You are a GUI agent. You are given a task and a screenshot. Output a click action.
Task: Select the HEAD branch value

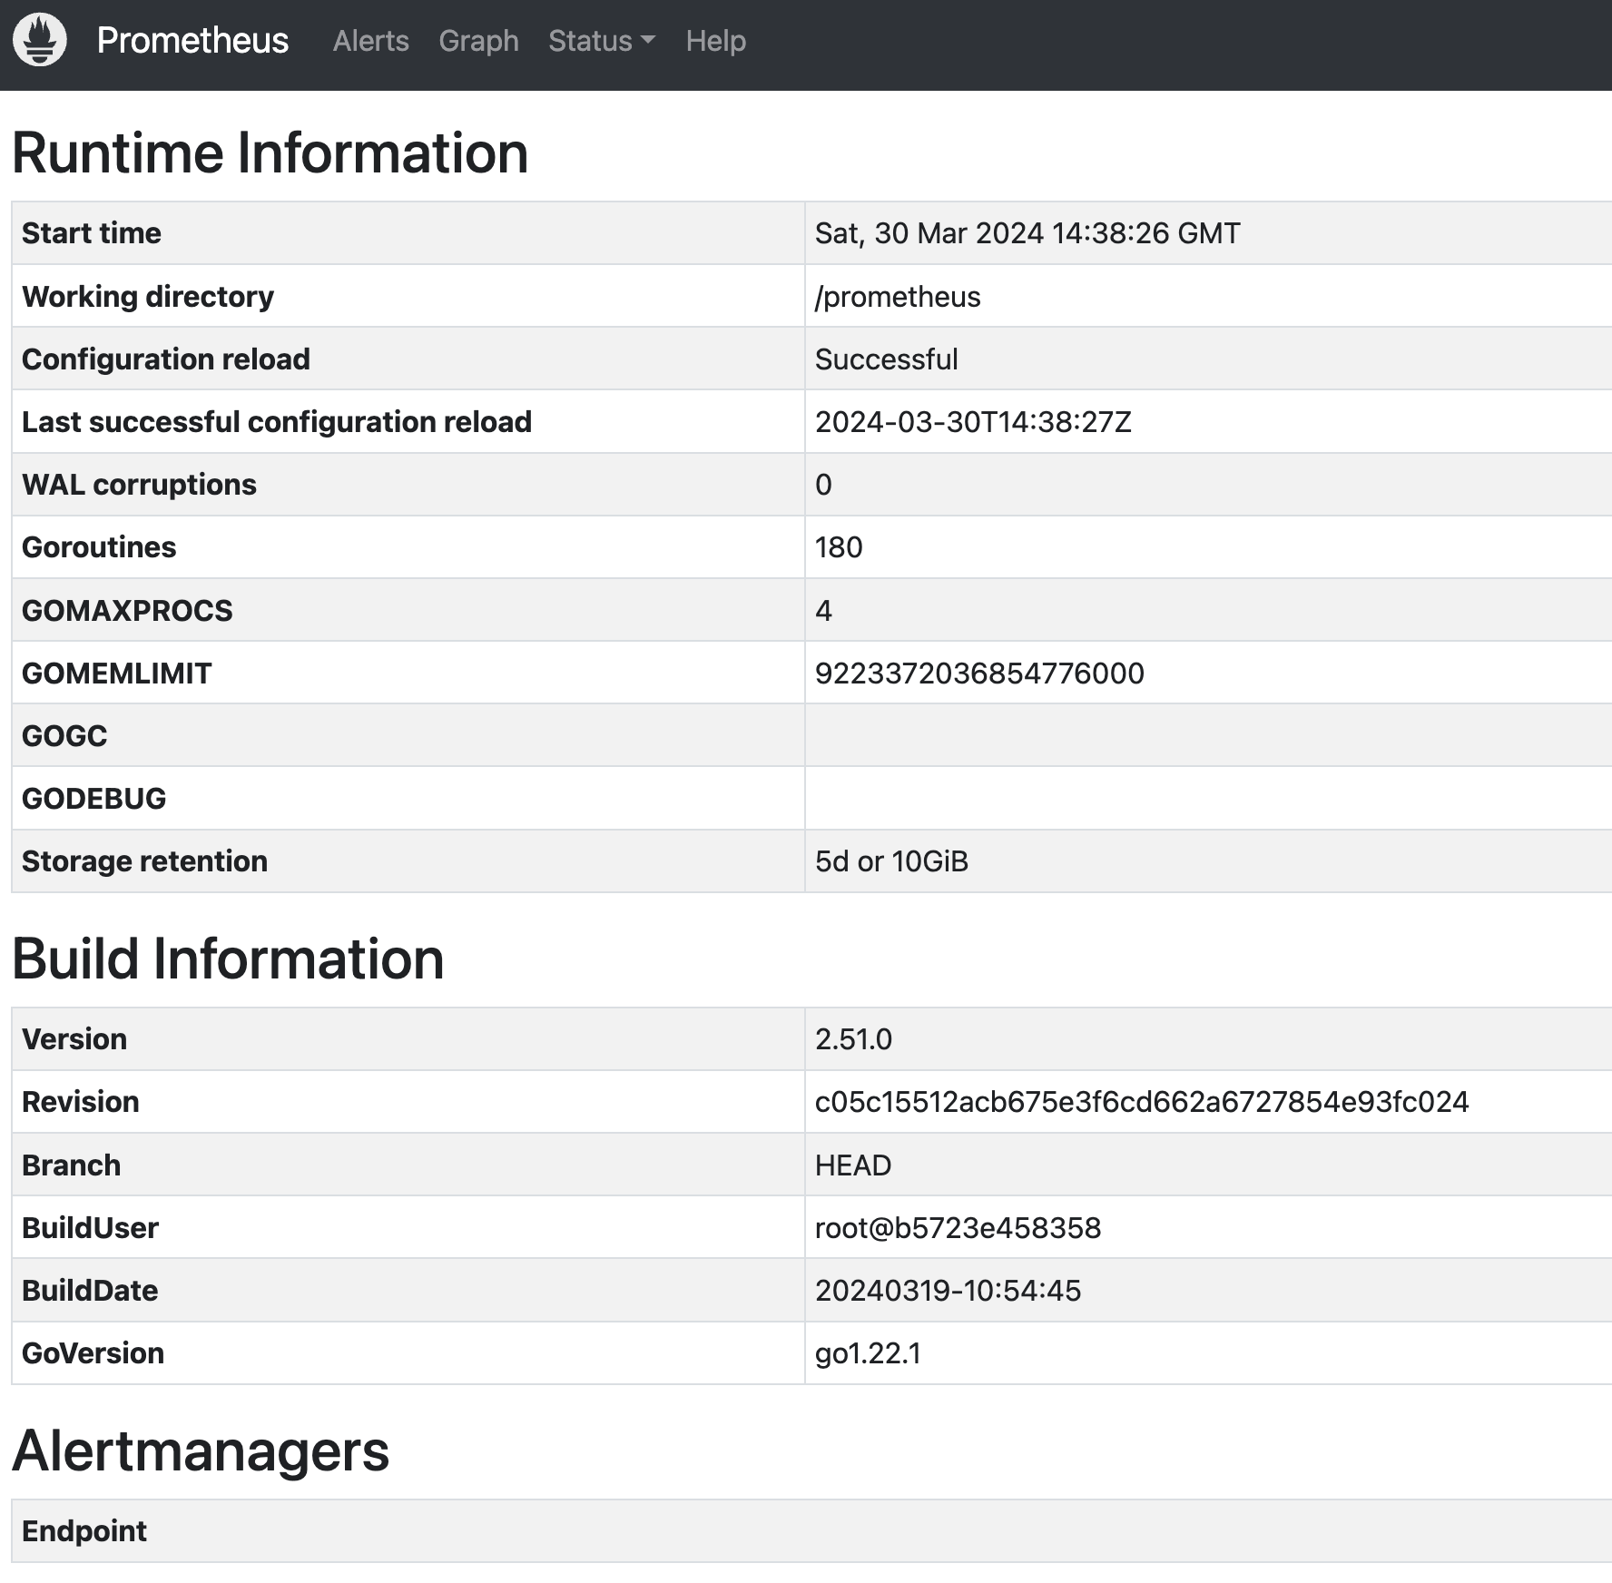coord(852,1165)
